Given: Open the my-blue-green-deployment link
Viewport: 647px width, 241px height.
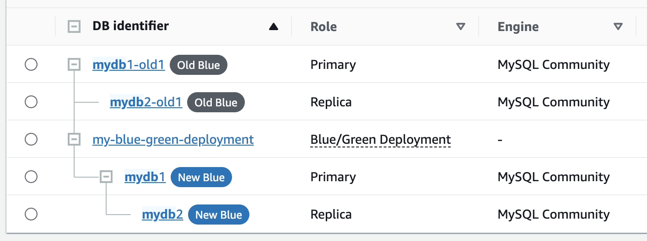Looking at the screenshot, I should point(173,139).
